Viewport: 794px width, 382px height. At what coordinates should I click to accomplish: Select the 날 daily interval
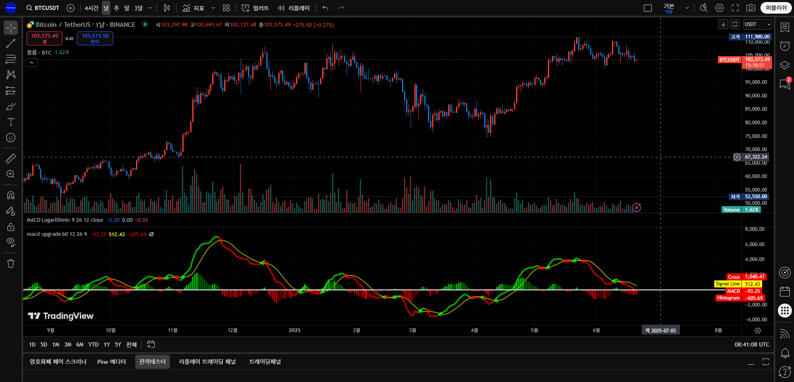(x=106, y=8)
